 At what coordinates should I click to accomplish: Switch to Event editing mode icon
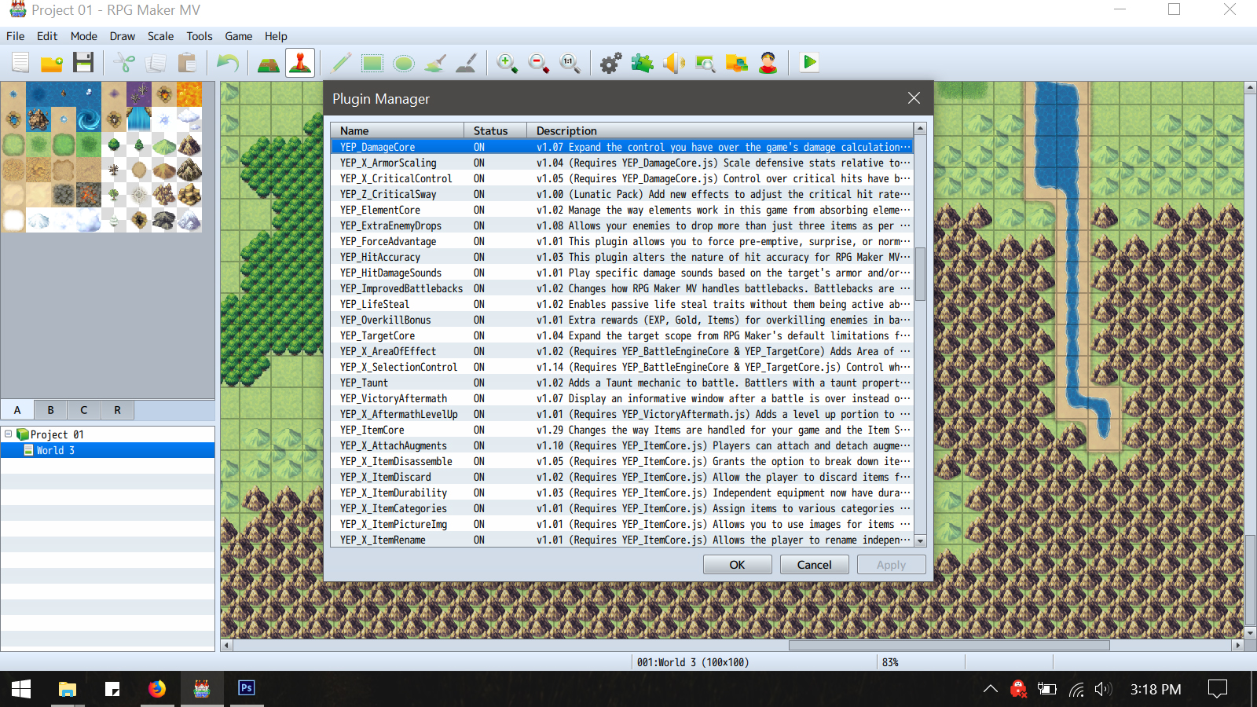click(x=300, y=63)
